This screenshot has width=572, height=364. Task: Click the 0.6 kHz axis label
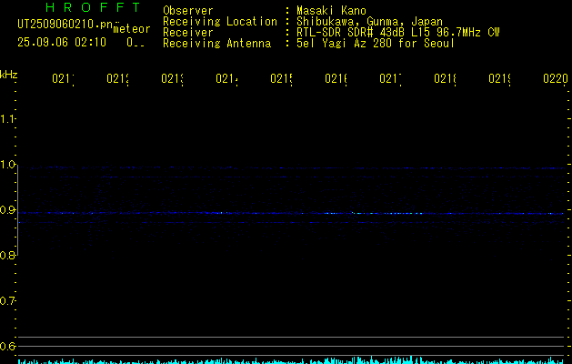point(7,346)
